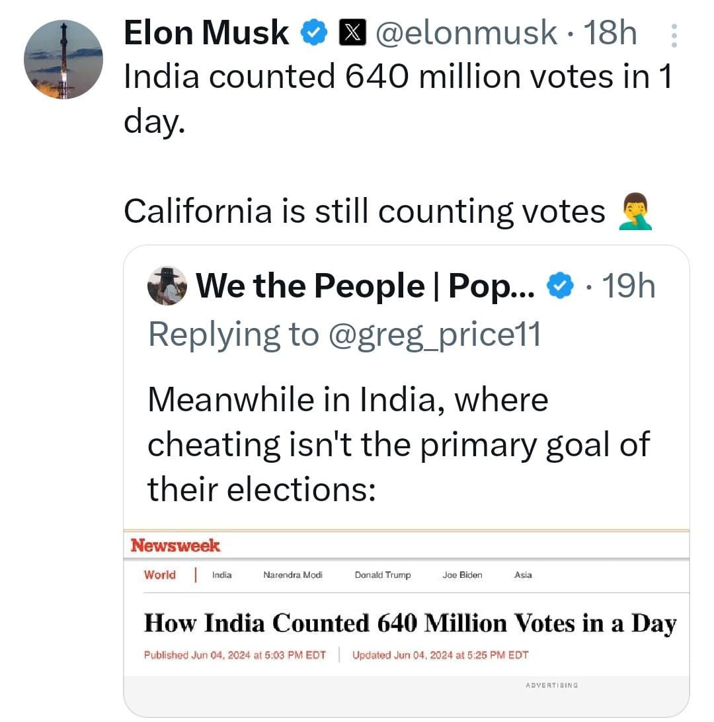Open the @greg_price11 mention link
Image resolution: width=714 pixels, height=722 pixels.
434,334
